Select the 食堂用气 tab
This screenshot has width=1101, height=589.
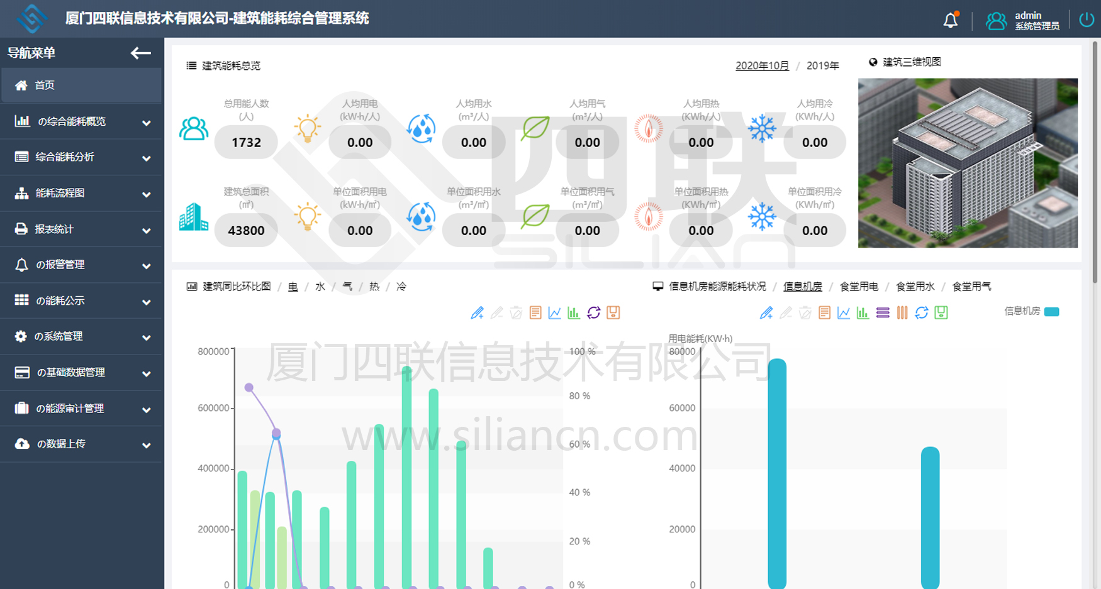point(971,287)
